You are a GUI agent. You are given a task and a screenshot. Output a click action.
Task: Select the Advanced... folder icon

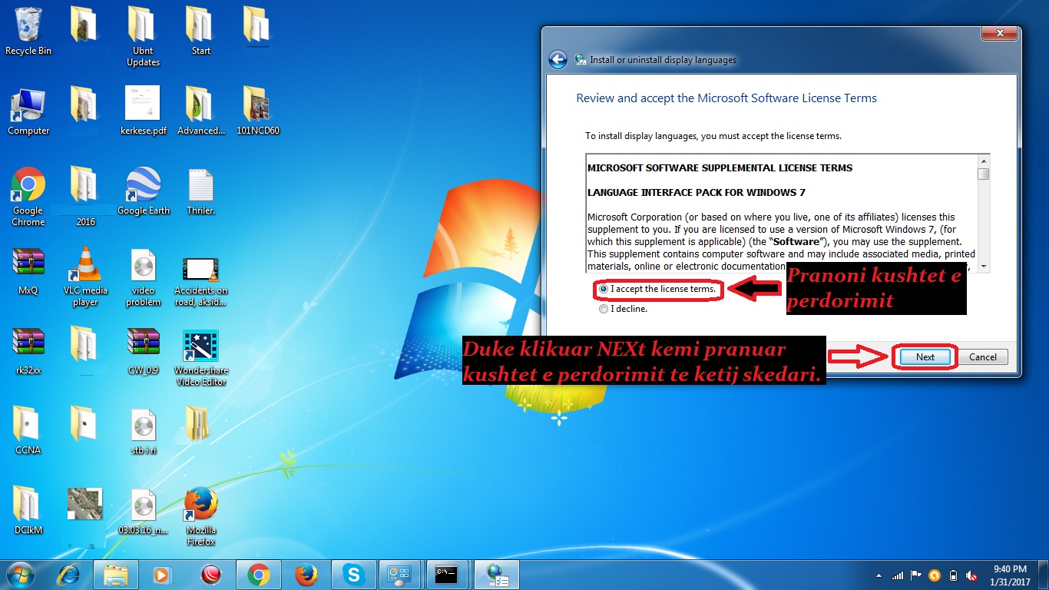coord(200,111)
